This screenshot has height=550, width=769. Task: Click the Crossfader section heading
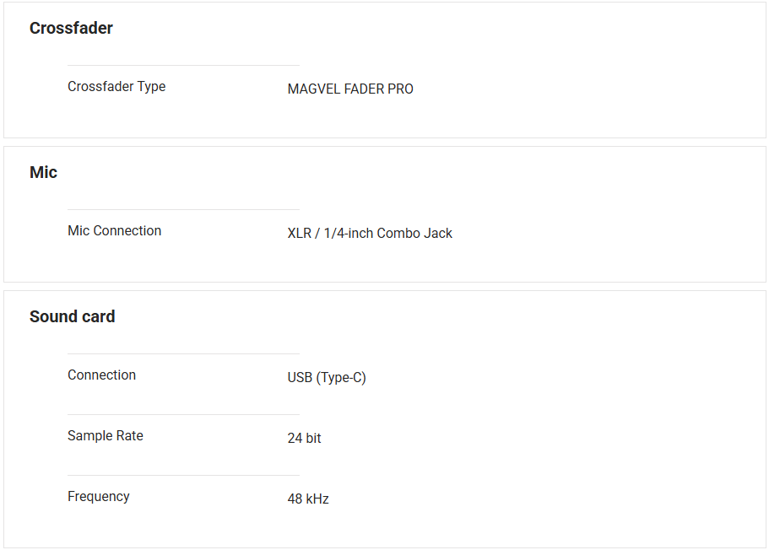(71, 28)
